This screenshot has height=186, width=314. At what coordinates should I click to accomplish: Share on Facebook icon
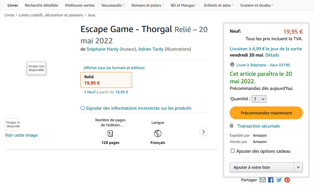click(271, 180)
